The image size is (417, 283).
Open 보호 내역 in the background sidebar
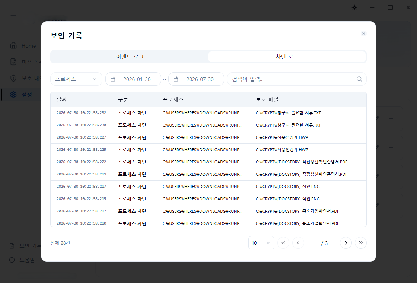25,78
